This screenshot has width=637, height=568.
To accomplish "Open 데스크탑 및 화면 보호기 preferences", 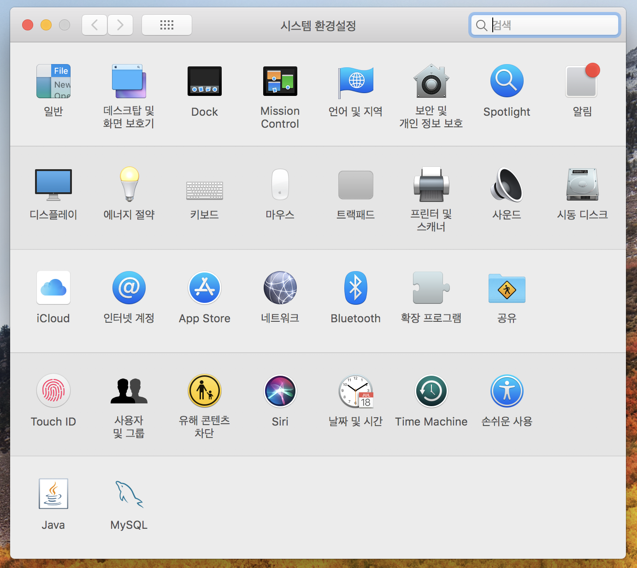I will (x=129, y=81).
